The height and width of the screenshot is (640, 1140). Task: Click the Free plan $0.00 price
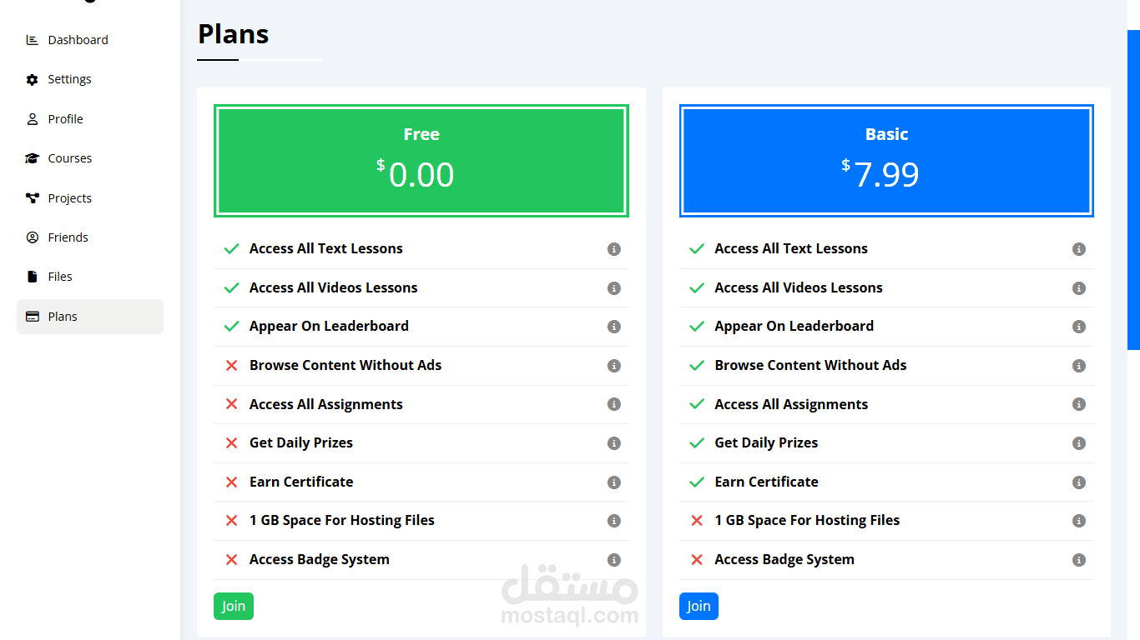point(416,174)
